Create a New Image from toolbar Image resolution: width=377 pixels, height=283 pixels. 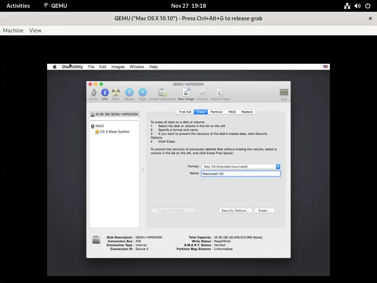click(x=186, y=92)
